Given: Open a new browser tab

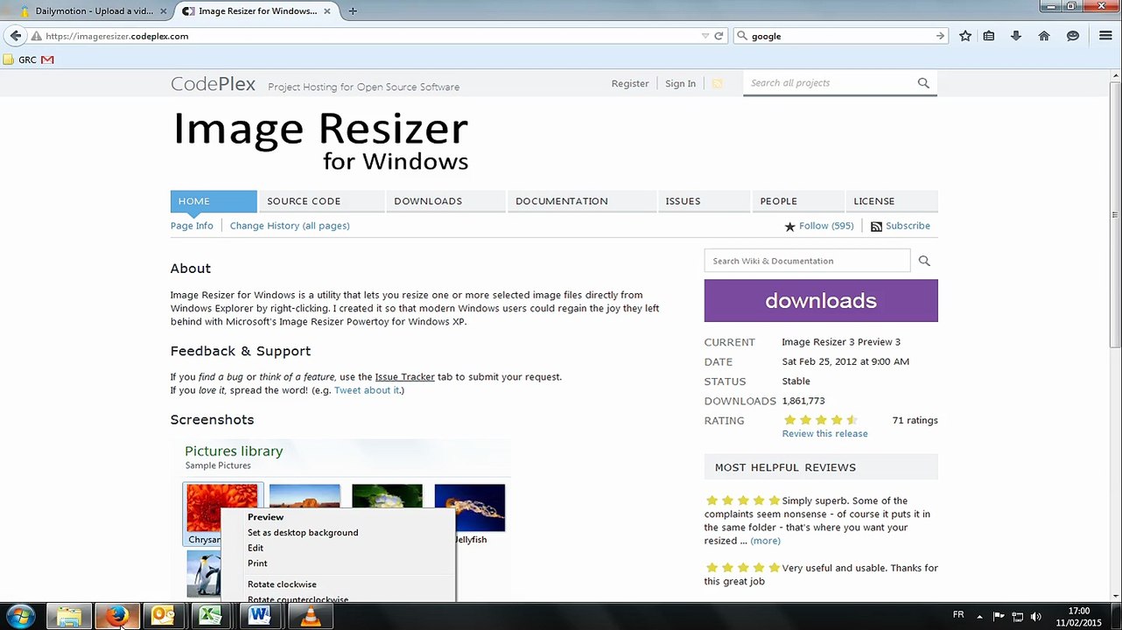Looking at the screenshot, I should 353,11.
